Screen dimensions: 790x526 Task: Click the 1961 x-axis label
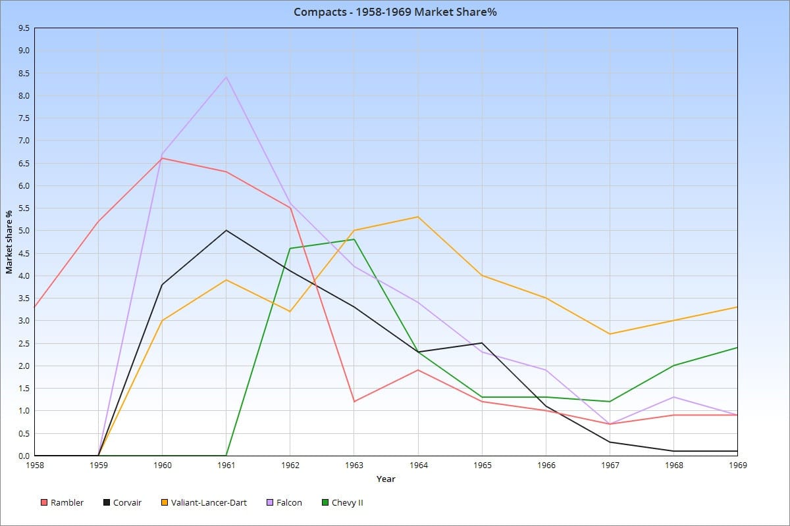[226, 466]
